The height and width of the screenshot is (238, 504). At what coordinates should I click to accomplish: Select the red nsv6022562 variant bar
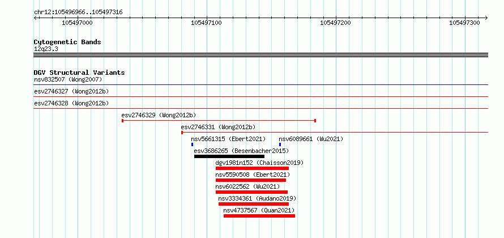click(251, 192)
